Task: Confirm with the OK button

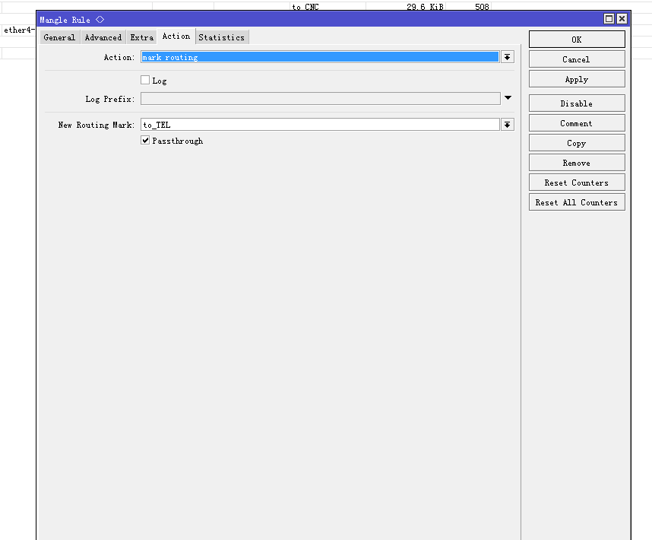Action: 577,39
